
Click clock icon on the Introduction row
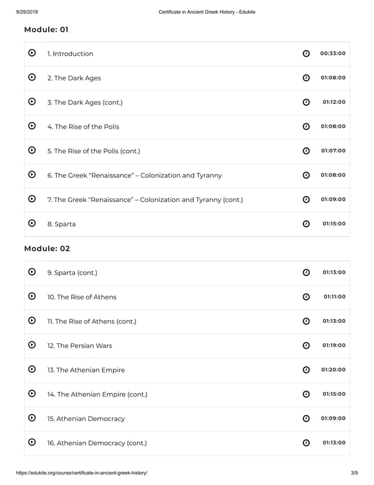306,54
